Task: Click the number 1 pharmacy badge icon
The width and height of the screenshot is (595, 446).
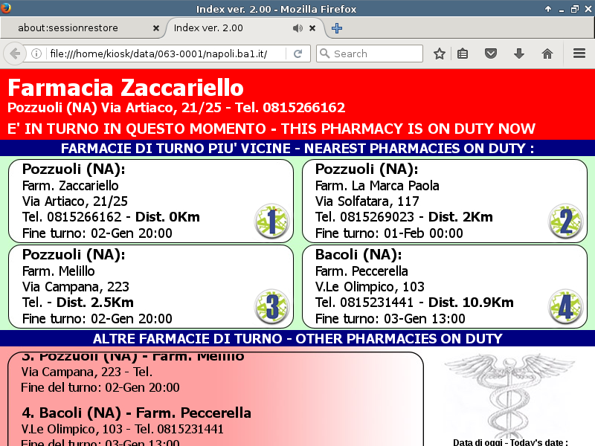Action: pyautogui.click(x=271, y=222)
